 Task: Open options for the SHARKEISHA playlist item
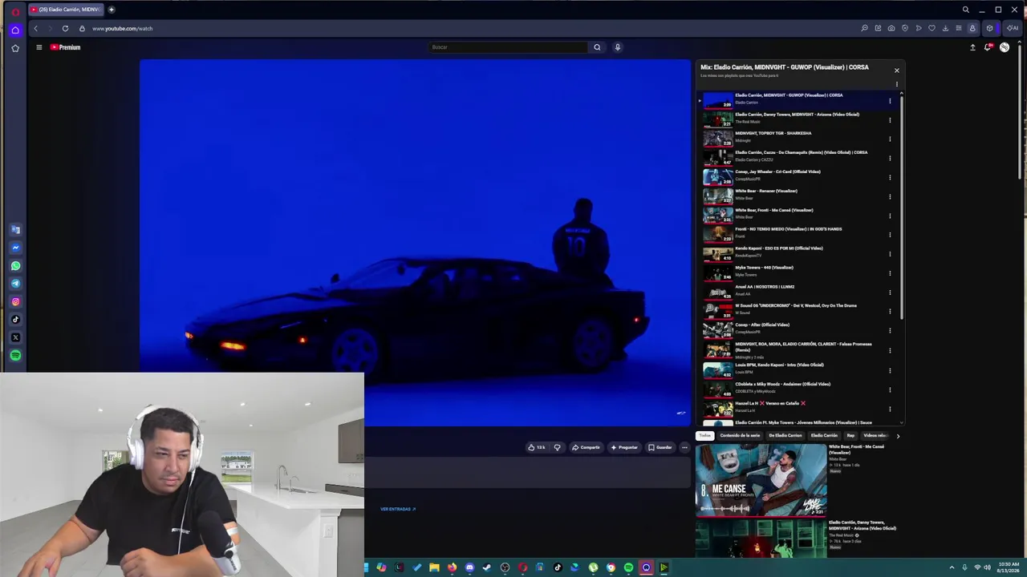(890, 139)
